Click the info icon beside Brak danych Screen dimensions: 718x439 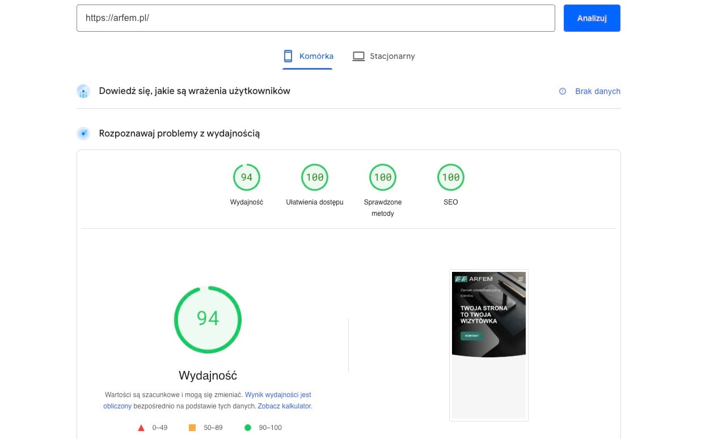tap(563, 91)
